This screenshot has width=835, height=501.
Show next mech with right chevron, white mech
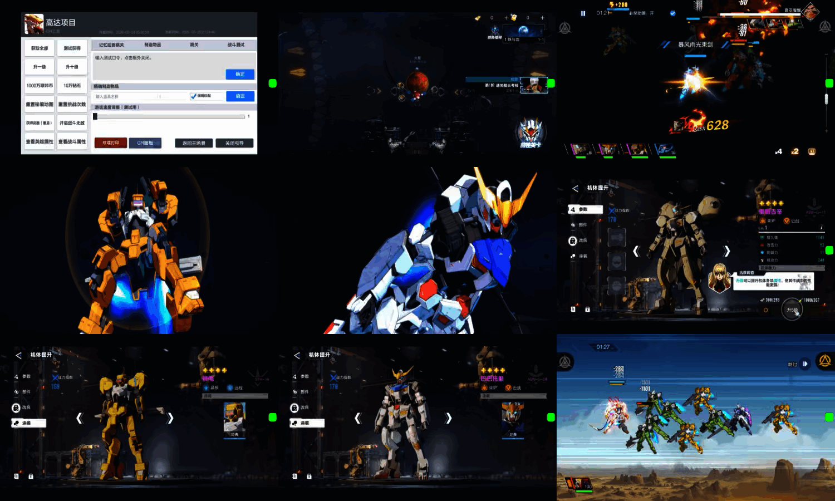[448, 418]
